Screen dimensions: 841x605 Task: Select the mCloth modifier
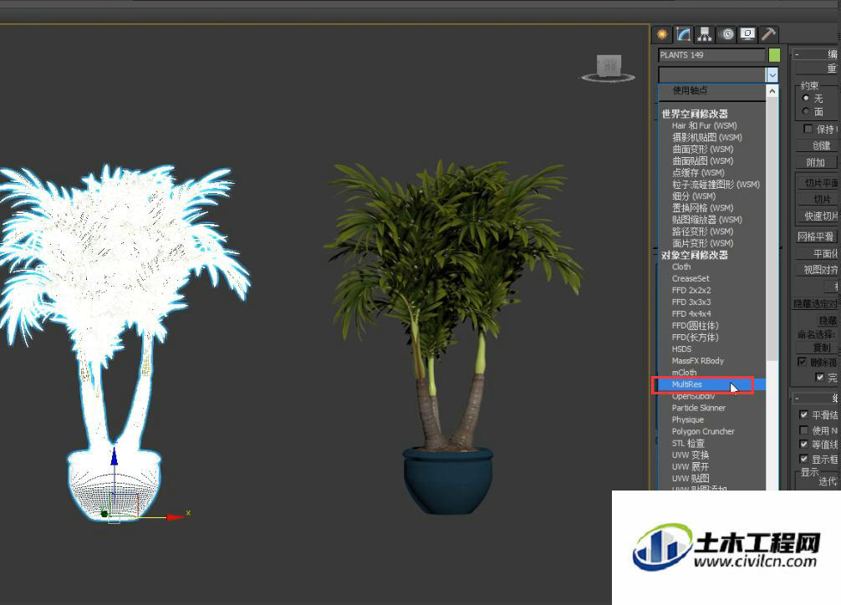(x=685, y=373)
